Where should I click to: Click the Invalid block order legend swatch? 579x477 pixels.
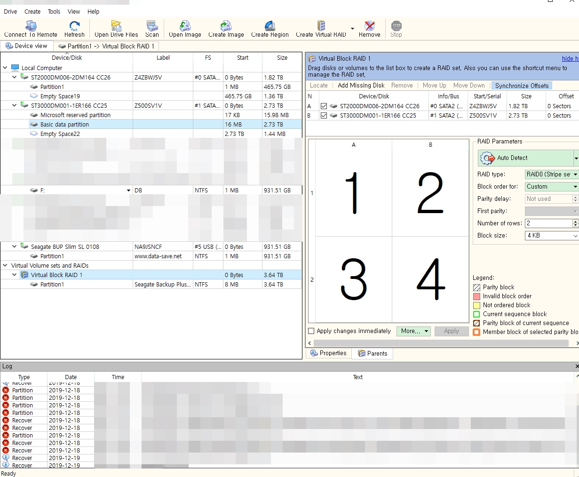(x=476, y=296)
